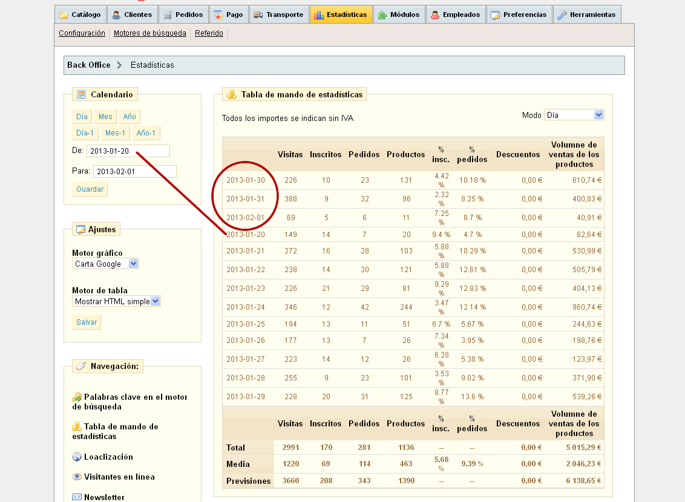Expand the Motor gráfico dropdown

(105, 264)
